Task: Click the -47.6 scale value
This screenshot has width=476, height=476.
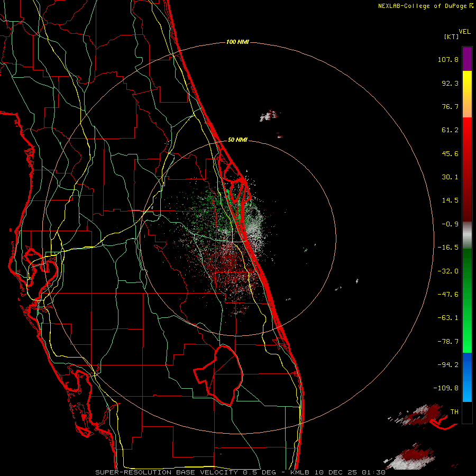Action: click(448, 295)
